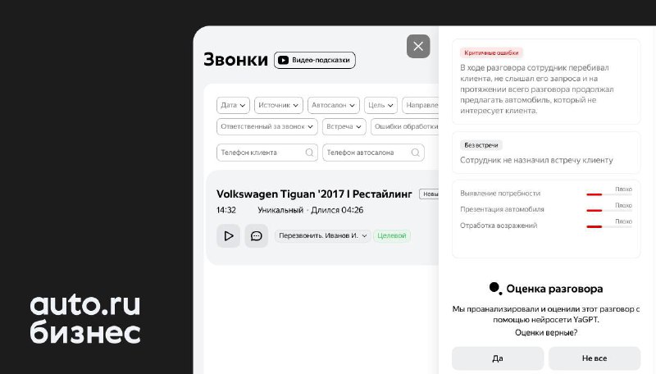Image resolution: width=656 pixels, height=374 pixels.
Task: Expand the Автосалон filter
Action: click(x=334, y=105)
